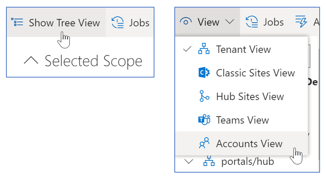Select Classic Sites View option
The height and width of the screenshot is (179, 326).
click(255, 73)
